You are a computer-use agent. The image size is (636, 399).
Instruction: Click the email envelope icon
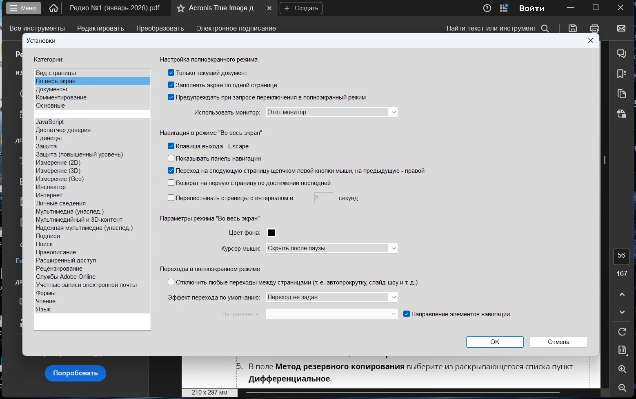pos(621,28)
